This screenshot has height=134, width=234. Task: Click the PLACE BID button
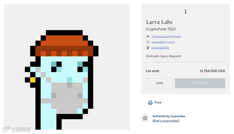coord(200,83)
